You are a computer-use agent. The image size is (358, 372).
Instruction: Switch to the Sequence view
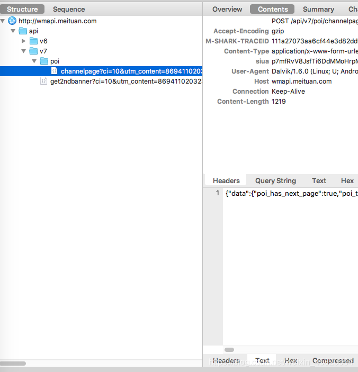click(x=69, y=9)
